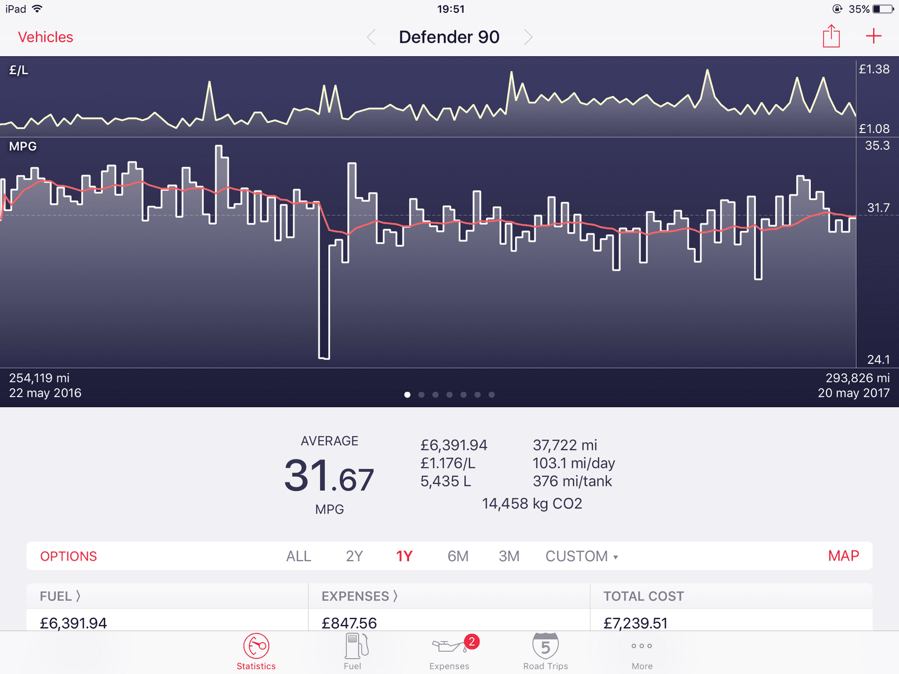The image size is (899, 674).
Task: Tap the TOTAL COST header
Action: (643, 596)
